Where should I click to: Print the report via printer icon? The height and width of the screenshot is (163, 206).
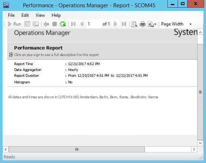click(x=143, y=24)
